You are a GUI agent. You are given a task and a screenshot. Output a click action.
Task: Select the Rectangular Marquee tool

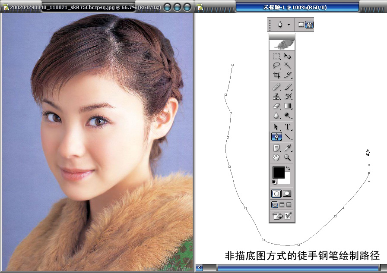[x=276, y=56]
